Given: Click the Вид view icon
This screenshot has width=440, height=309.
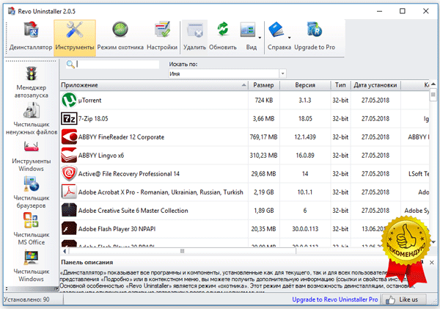Looking at the screenshot, I should click(x=248, y=30).
